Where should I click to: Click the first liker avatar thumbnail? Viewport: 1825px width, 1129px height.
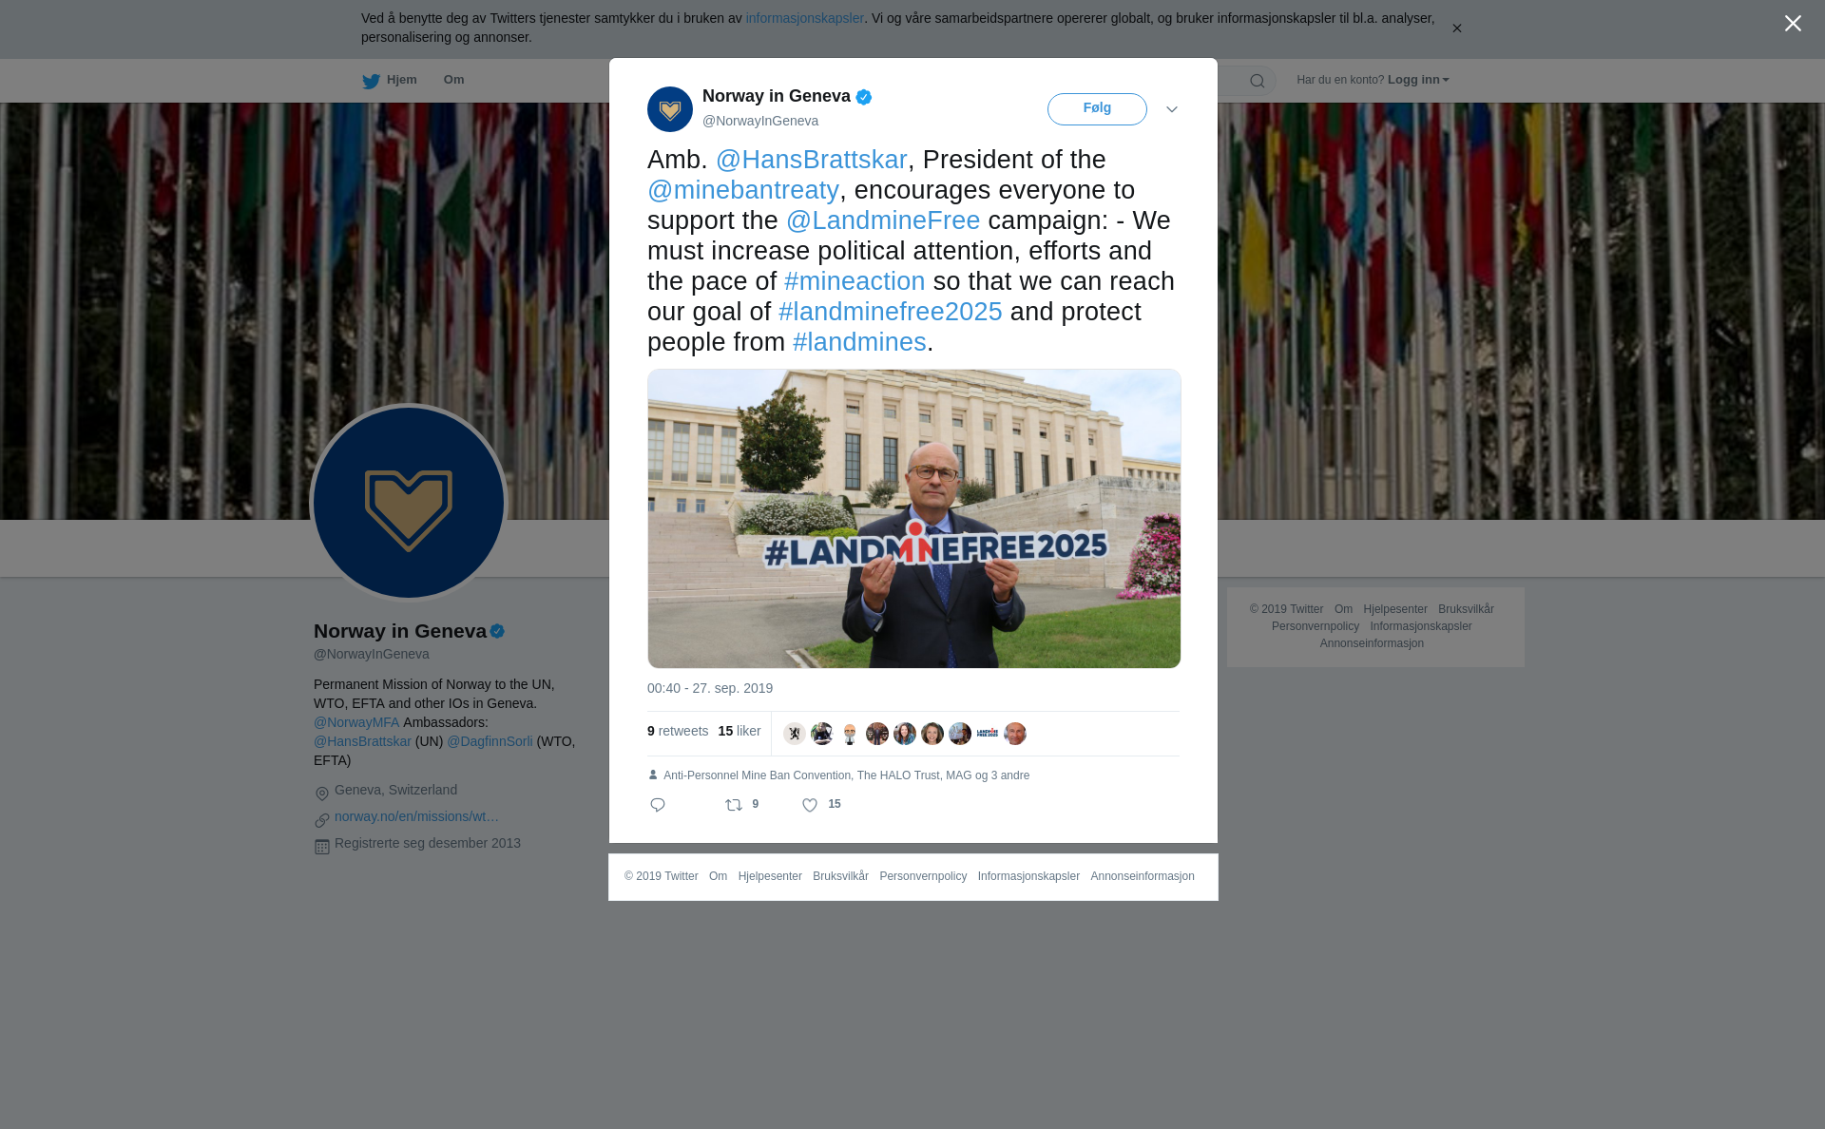click(x=795, y=734)
